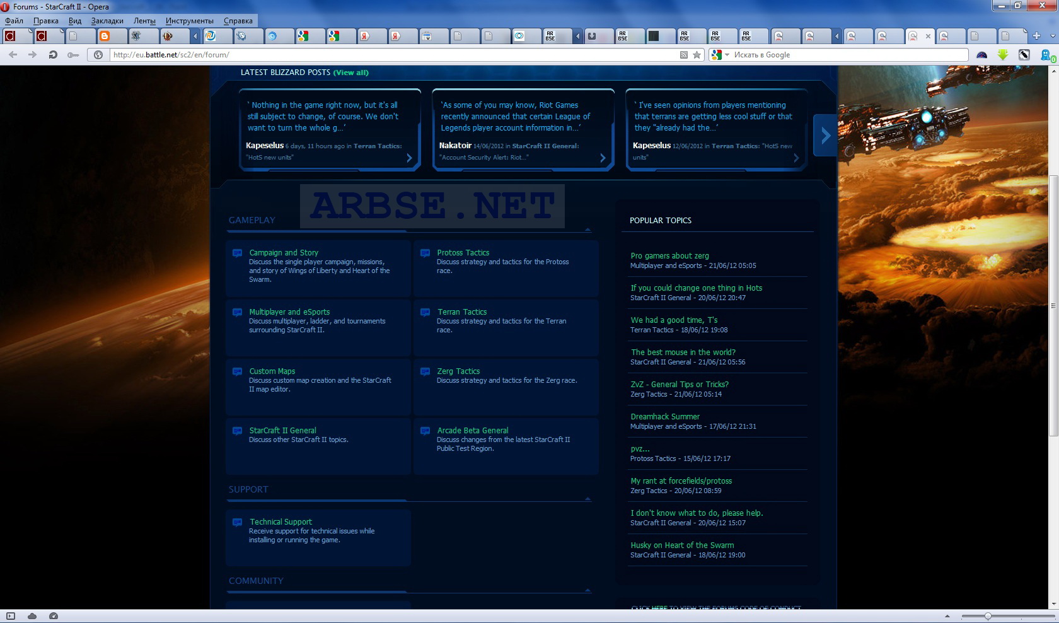Open 'ZvZ - General Tips or Tricks?' topic
Image resolution: width=1059 pixels, height=623 pixels.
point(680,385)
